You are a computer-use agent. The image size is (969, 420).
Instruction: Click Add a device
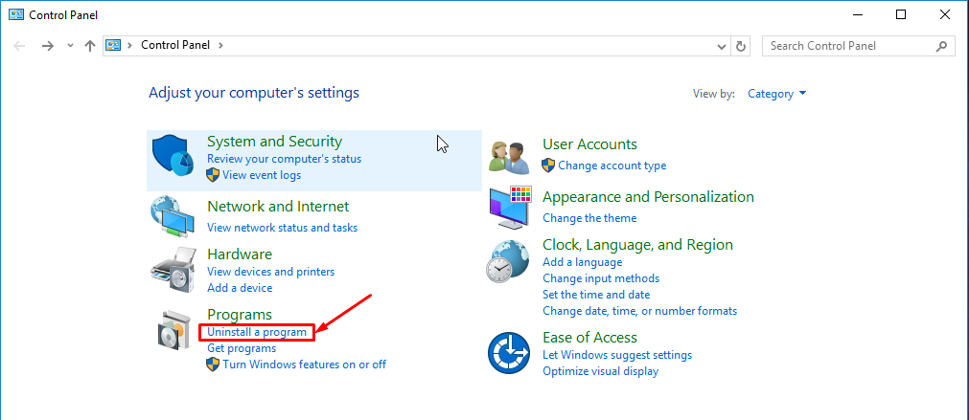[240, 288]
